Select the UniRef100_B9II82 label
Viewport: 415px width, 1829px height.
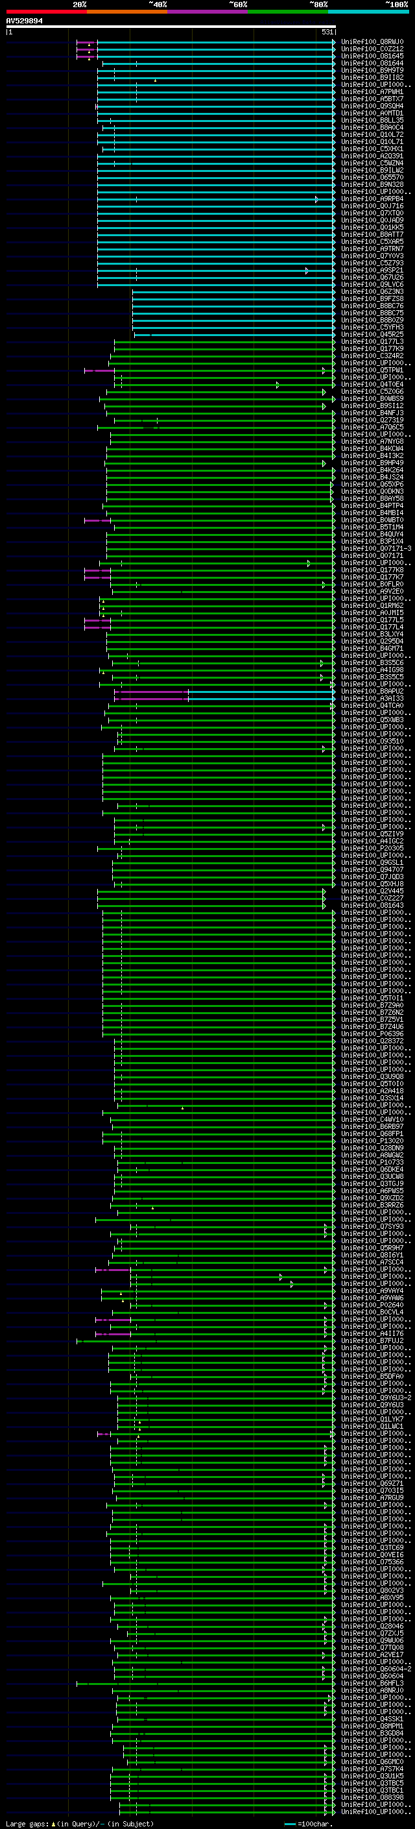[x=372, y=77]
